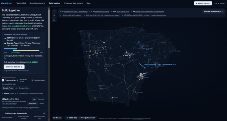Expand the Filters section

23,94
